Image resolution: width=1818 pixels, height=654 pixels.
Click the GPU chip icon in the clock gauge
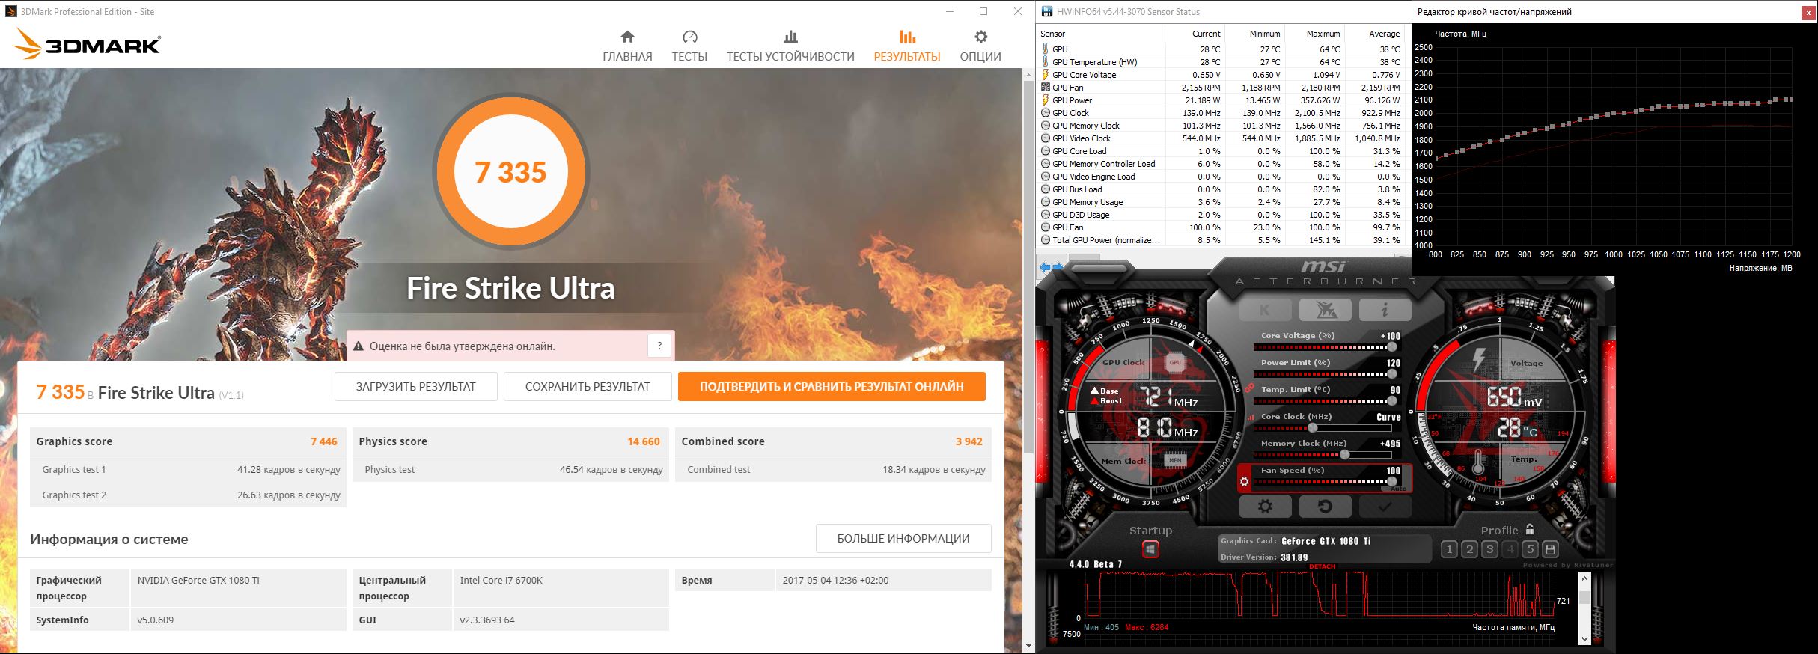click(1174, 363)
